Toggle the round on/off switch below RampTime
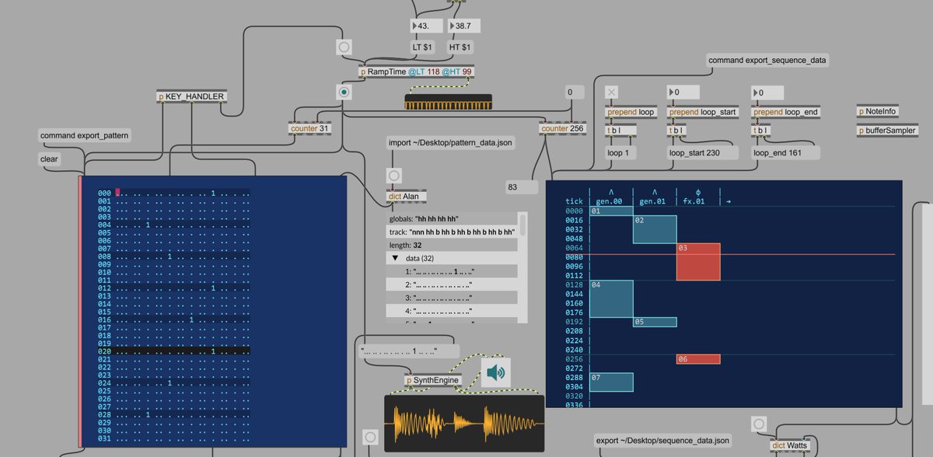The width and height of the screenshot is (933, 457). click(344, 92)
